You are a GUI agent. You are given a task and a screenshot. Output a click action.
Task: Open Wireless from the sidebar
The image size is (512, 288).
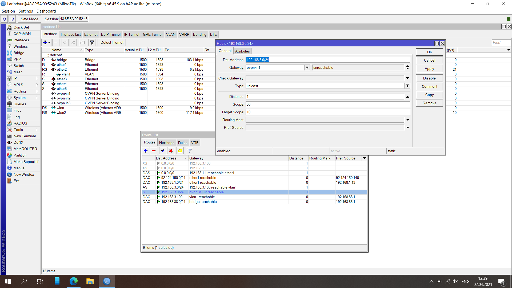(x=21, y=46)
